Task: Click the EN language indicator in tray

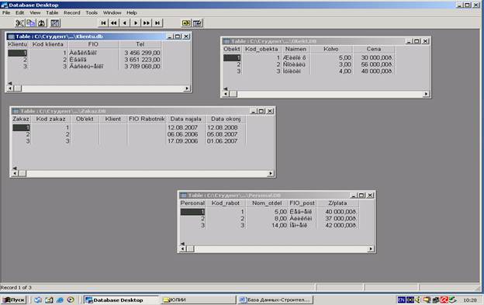Action: pos(401,300)
